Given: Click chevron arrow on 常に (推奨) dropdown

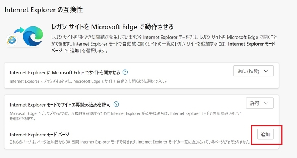Looking at the screenshot, I should coord(266,71).
